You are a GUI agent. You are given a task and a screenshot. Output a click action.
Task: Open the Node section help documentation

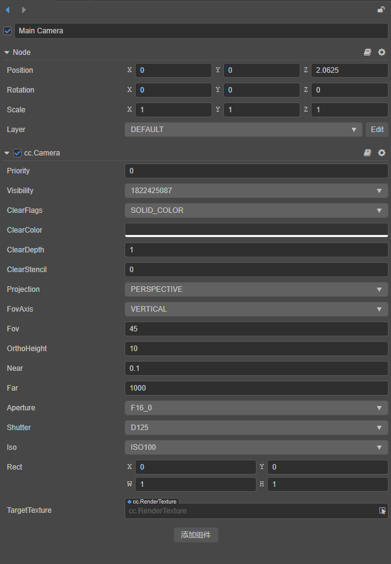coord(368,52)
